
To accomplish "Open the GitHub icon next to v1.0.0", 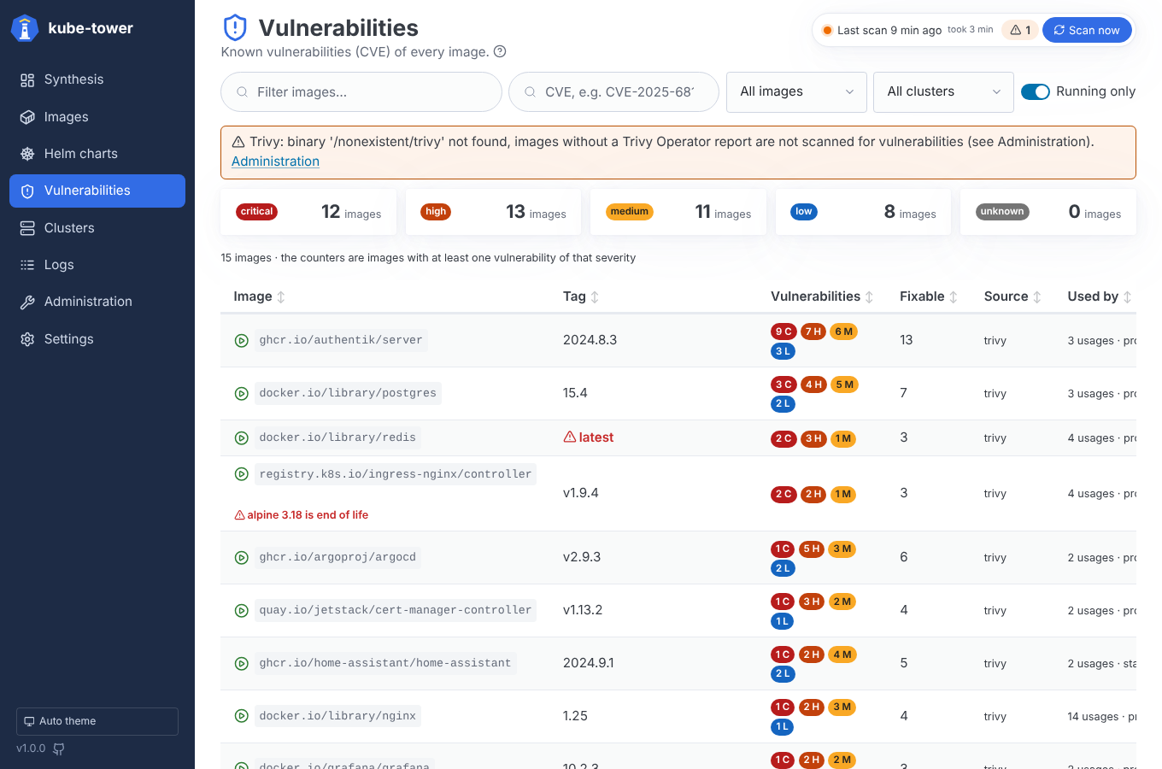I will coord(59,748).
